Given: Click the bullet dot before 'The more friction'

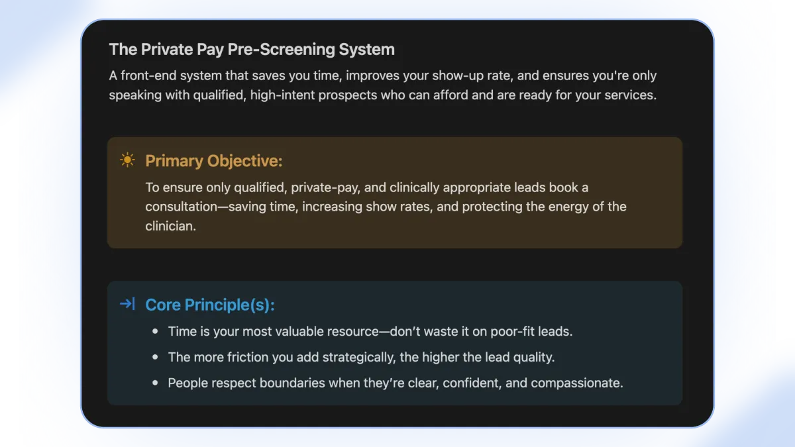Looking at the screenshot, I should pyautogui.click(x=155, y=357).
